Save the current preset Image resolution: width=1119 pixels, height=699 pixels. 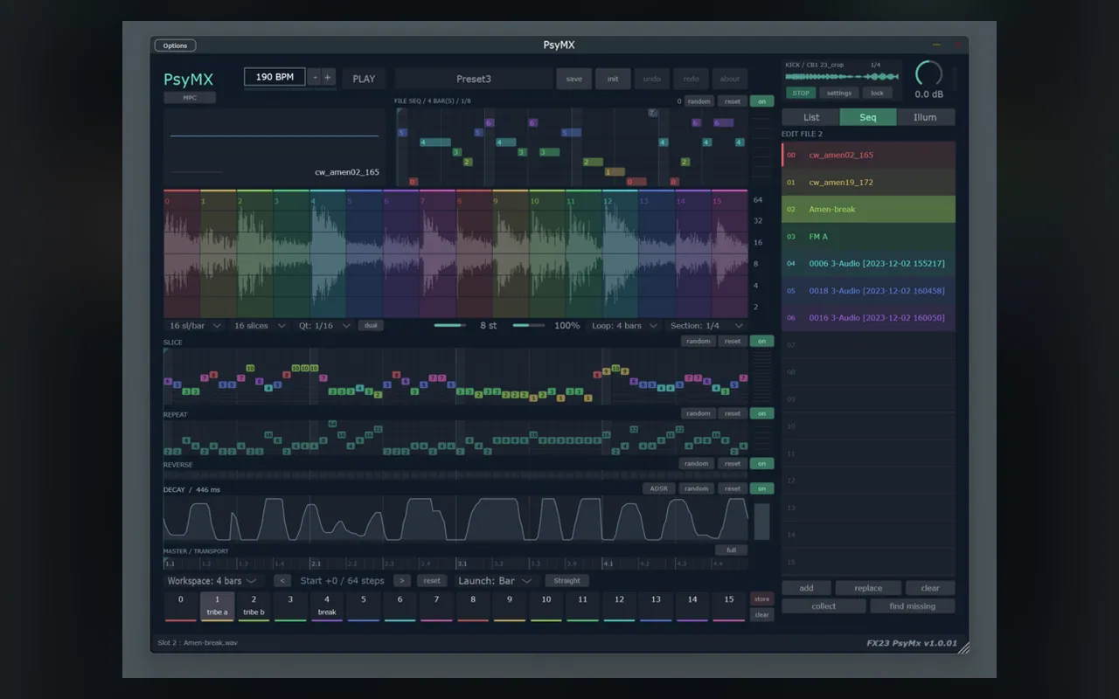point(574,79)
